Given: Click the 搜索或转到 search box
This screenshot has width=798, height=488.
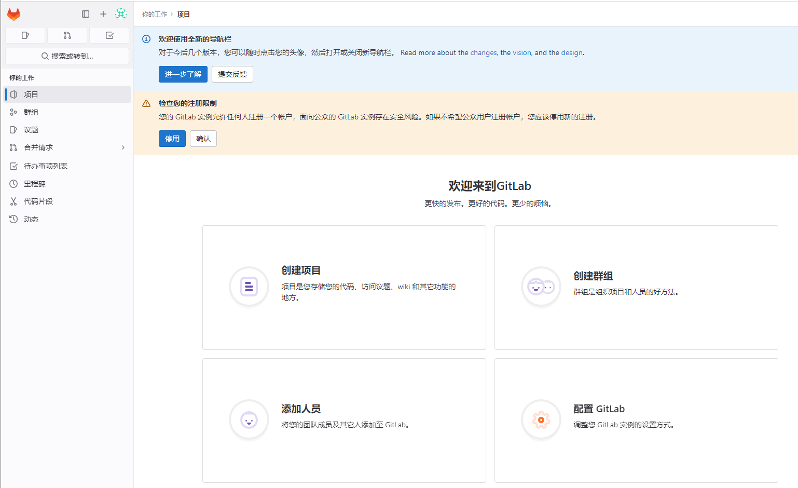Looking at the screenshot, I should click(x=67, y=56).
